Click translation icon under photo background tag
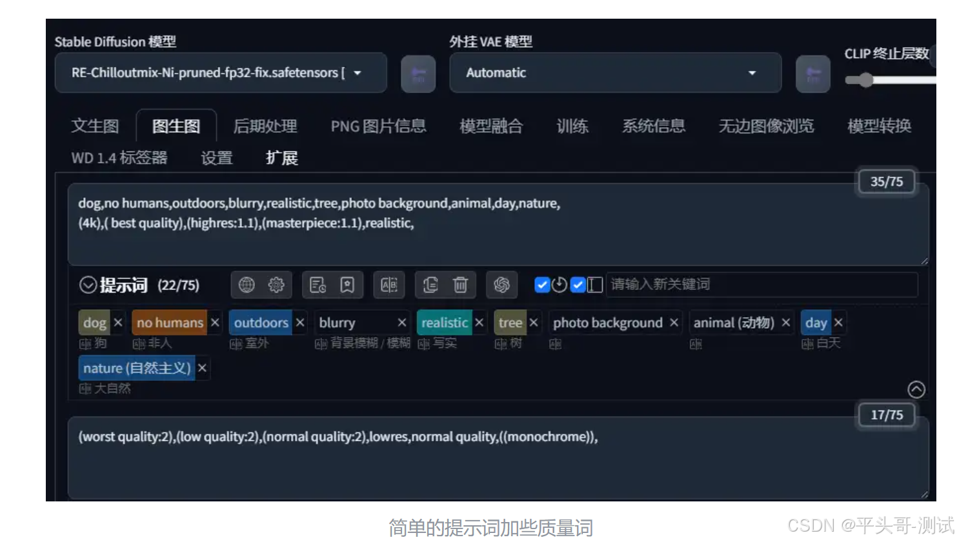 point(555,344)
